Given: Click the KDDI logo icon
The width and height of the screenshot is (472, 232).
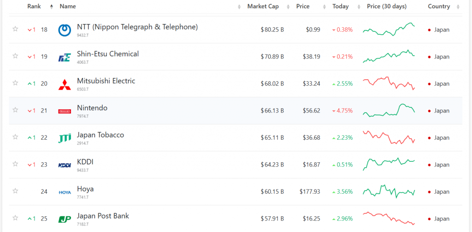Looking at the screenshot, I should (65, 165).
